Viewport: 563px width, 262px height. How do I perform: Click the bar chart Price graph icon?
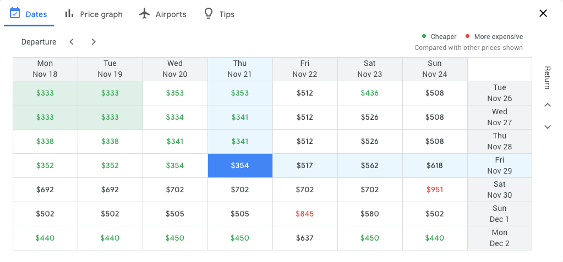(69, 14)
